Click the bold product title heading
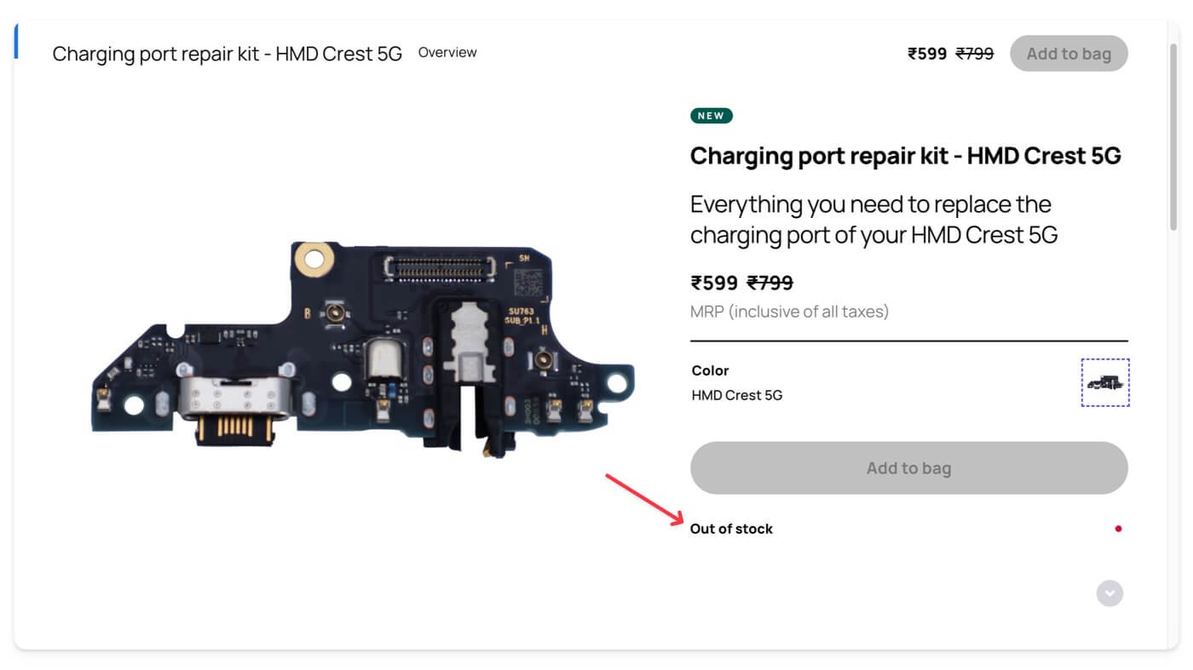1193x670 pixels. pyautogui.click(x=905, y=156)
